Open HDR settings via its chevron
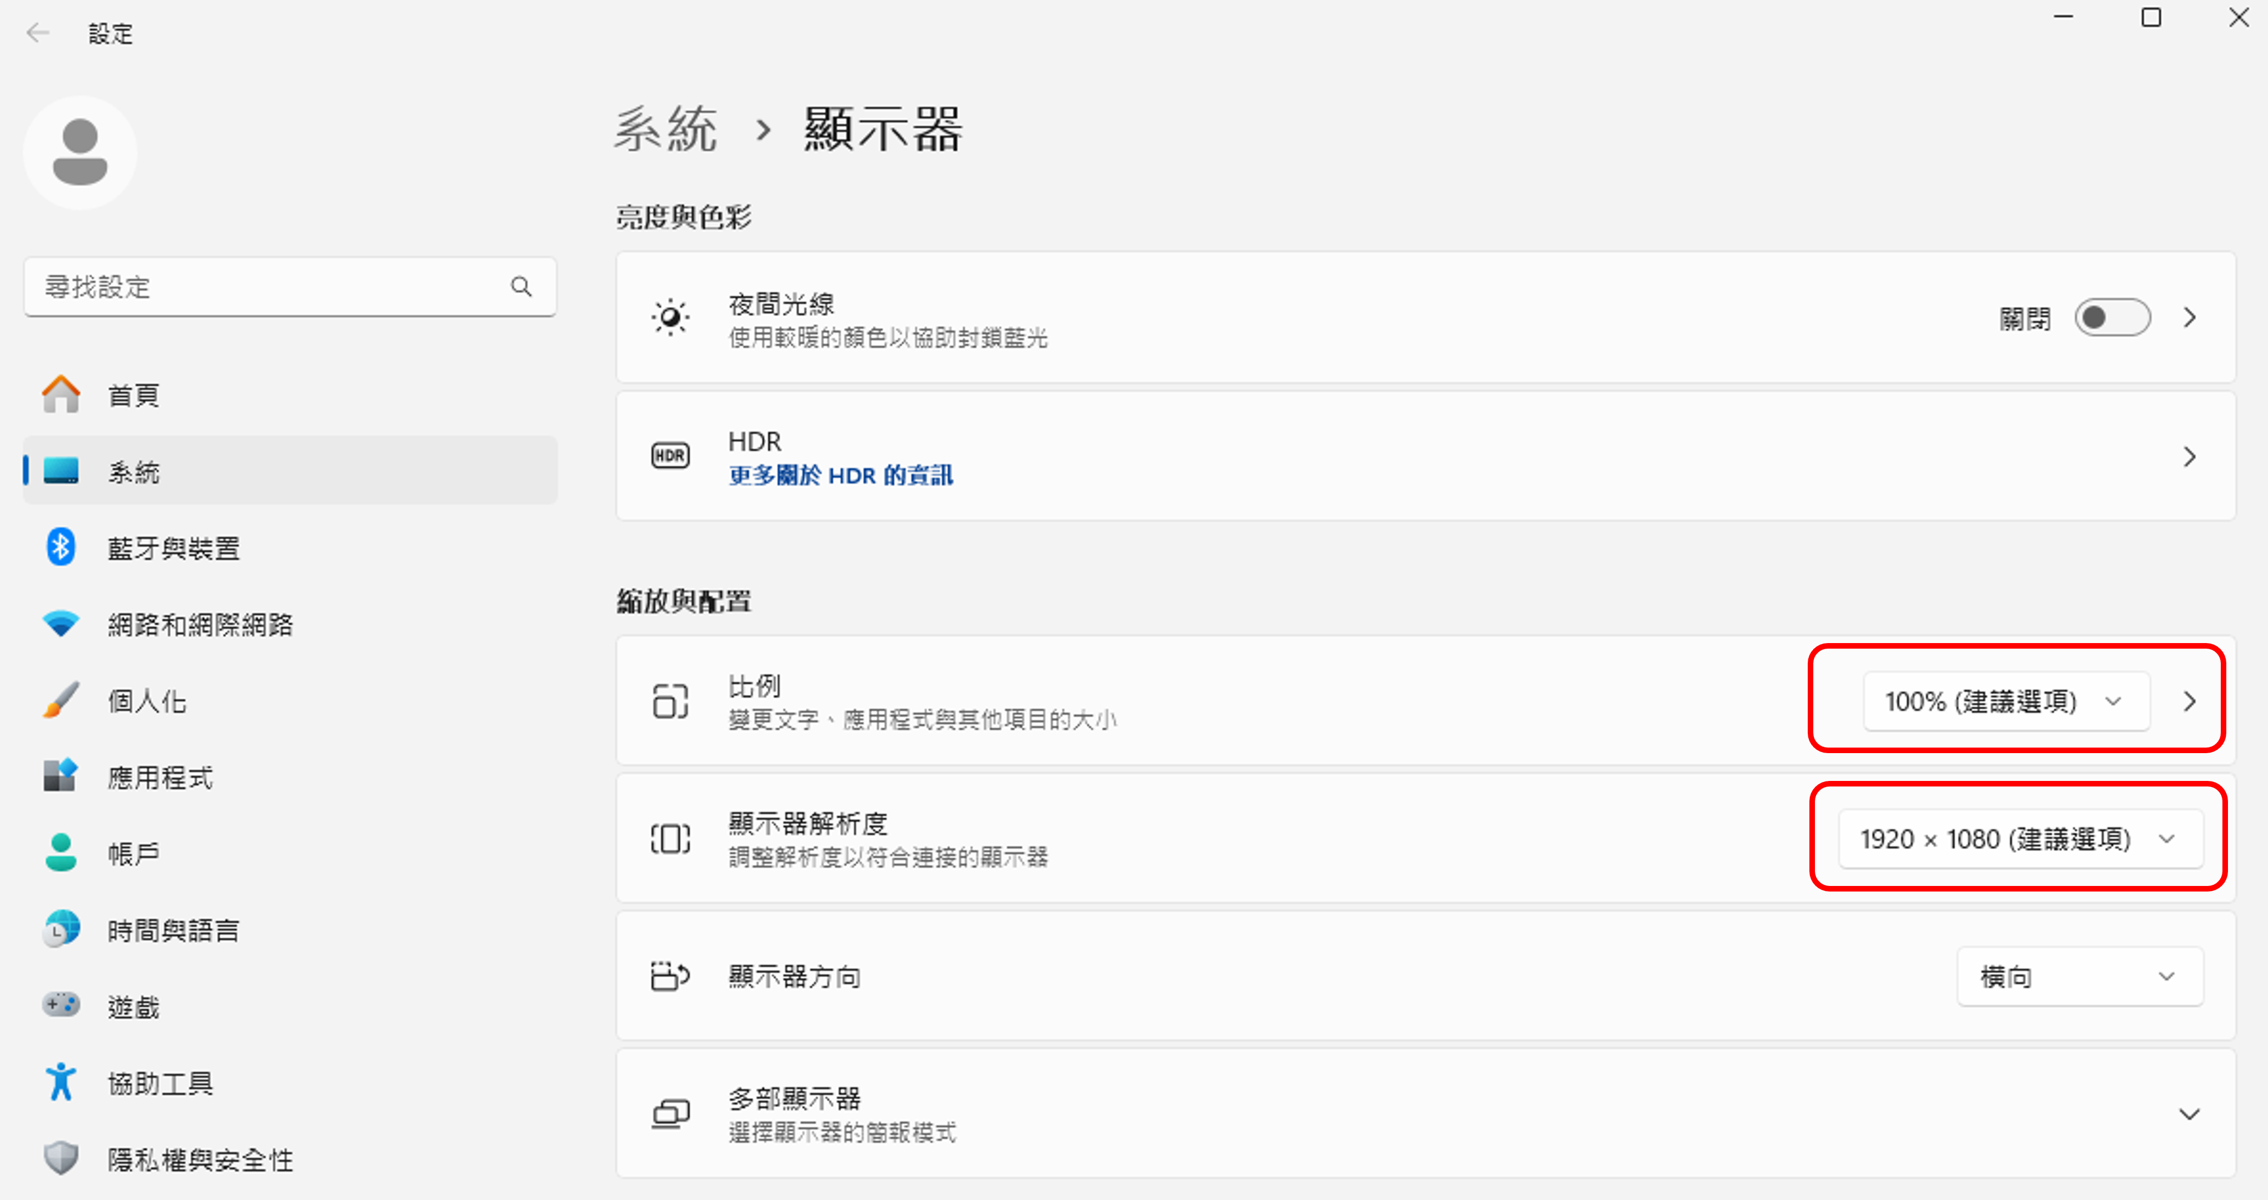The height and width of the screenshot is (1200, 2268). tap(2190, 456)
